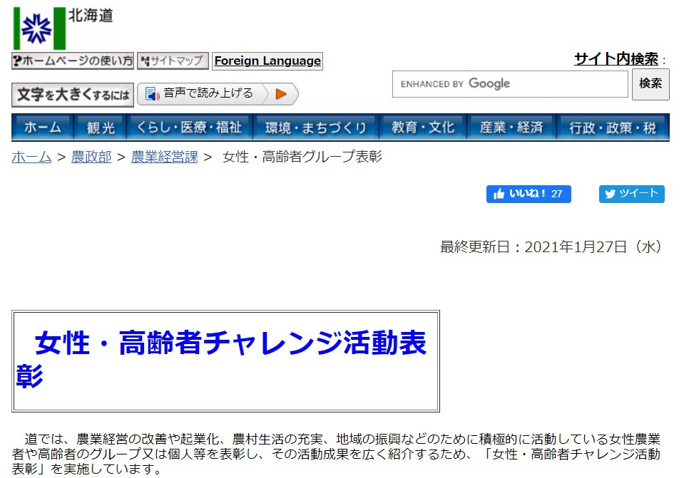Open the 行政・政策・税 navigation tab
The height and width of the screenshot is (478, 684).
click(x=613, y=128)
